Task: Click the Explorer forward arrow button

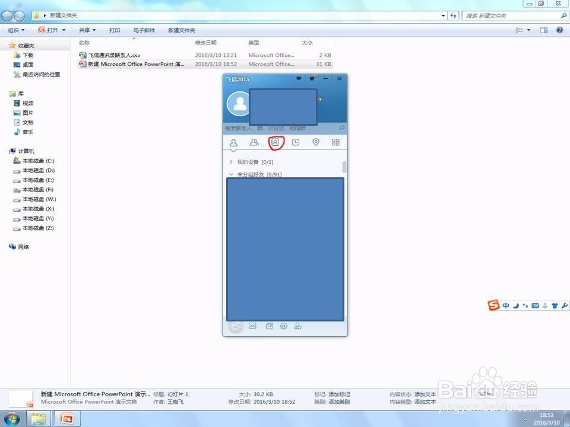Action: click(x=19, y=16)
